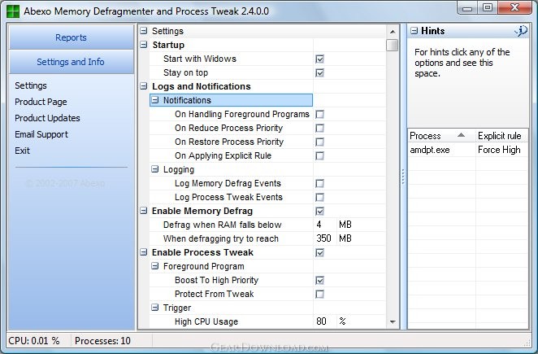The image size is (538, 354).
Task: Click the CPU usage status entry
Action: [34, 341]
